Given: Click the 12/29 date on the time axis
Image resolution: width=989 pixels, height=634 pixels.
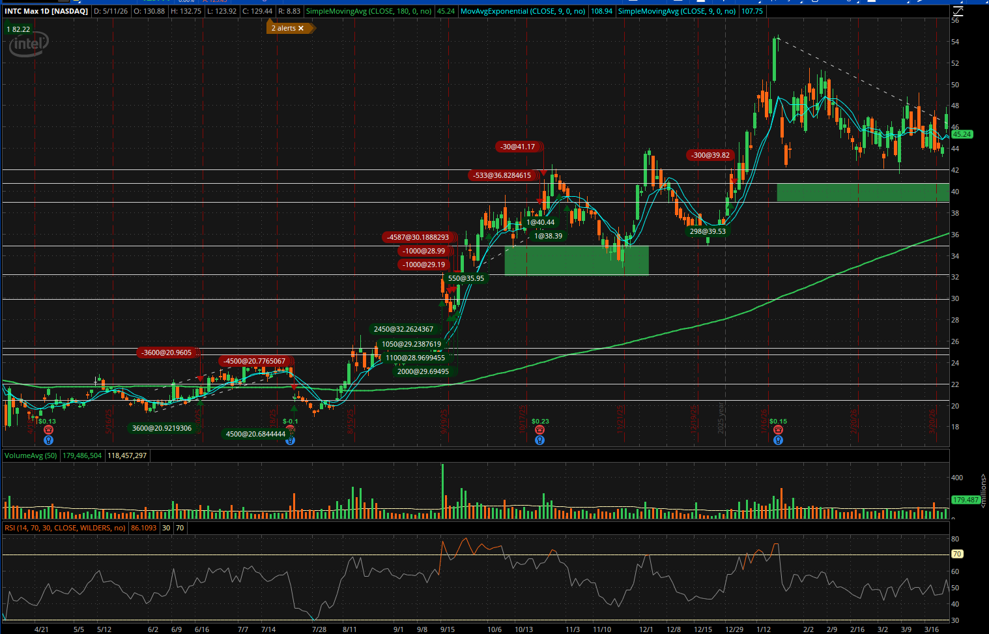Looking at the screenshot, I should click(x=734, y=629).
